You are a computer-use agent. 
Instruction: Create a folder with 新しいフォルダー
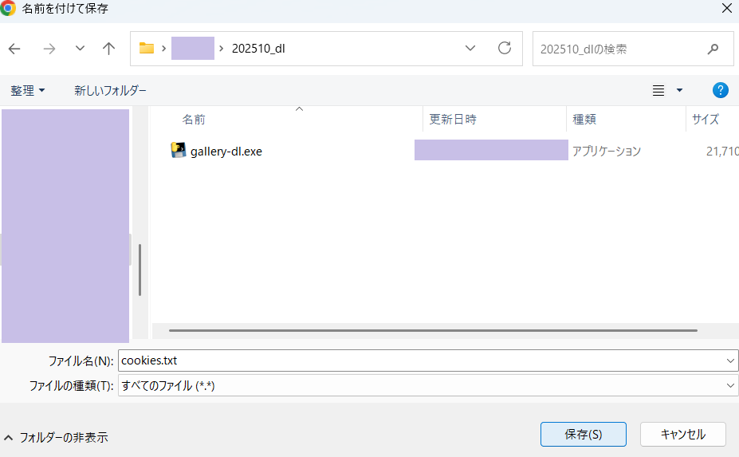[110, 91]
